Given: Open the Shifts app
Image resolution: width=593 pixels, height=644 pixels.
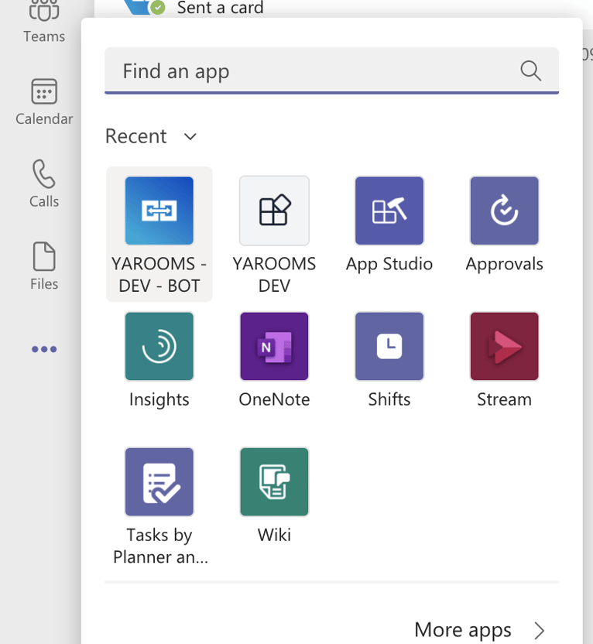Looking at the screenshot, I should pyautogui.click(x=389, y=346).
